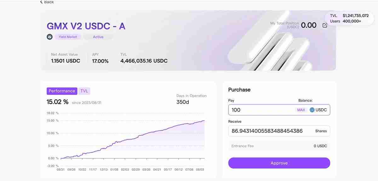The width and height of the screenshot is (378, 181).
Task: Click the USDC coin icon in Pay field
Action: coord(312,110)
